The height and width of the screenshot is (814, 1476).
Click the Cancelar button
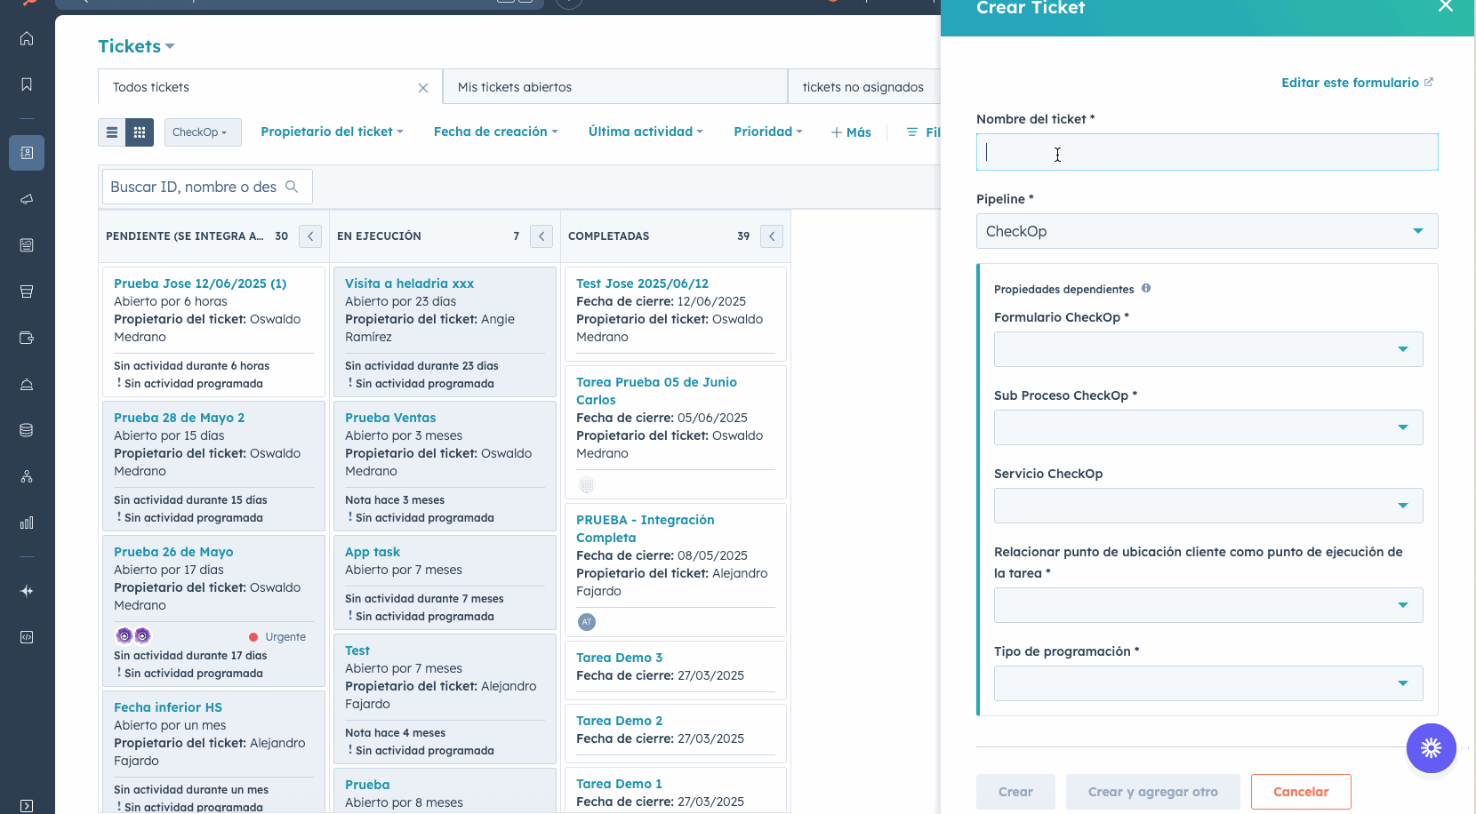[1301, 792]
